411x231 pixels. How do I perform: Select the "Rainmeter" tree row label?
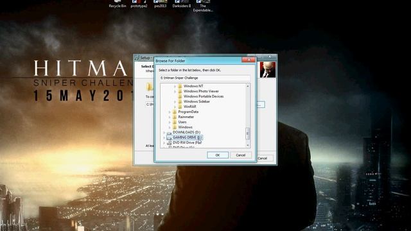tap(186, 117)
